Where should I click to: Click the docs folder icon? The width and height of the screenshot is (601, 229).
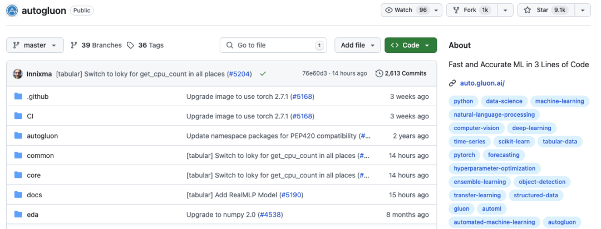18,195
